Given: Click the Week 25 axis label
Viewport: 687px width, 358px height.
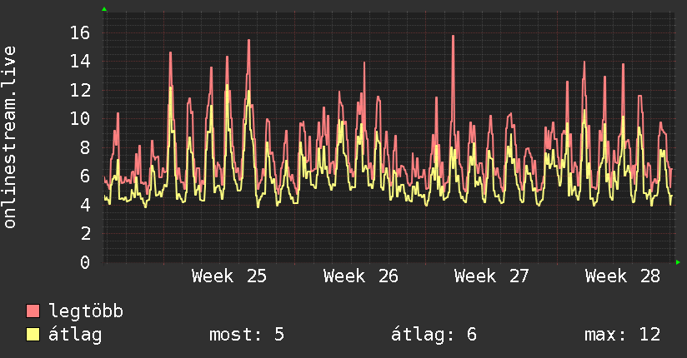Looking at the screenshot, I should [229, 276].
